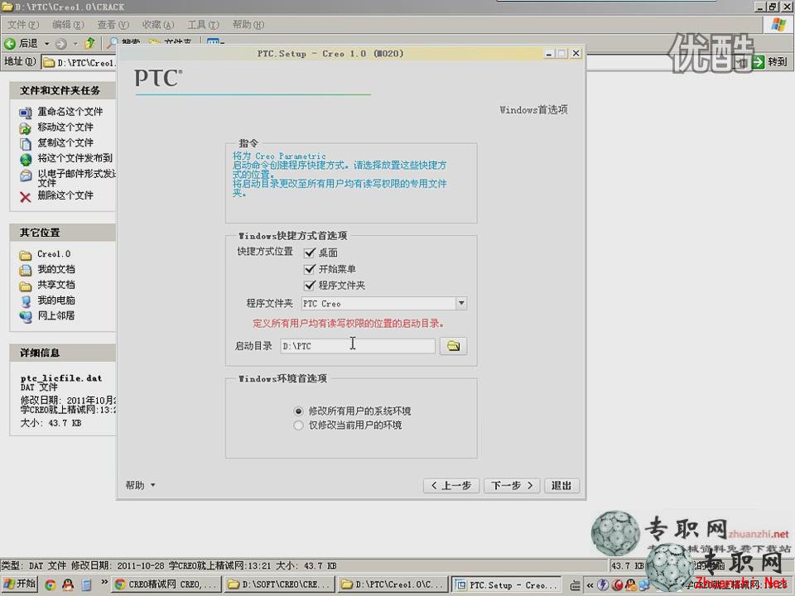Image resolution: width=795 pixels, height=596 pixels.
Task: Open the 文件(F) menu in Explorer
Action: point(23,24)
